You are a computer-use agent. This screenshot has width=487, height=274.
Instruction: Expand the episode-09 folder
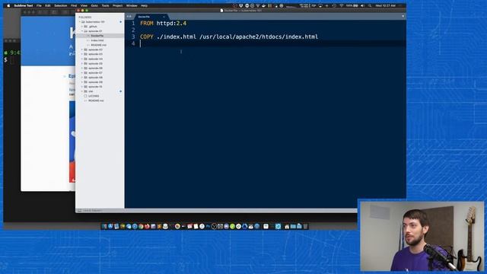click(x=82, y=82)
